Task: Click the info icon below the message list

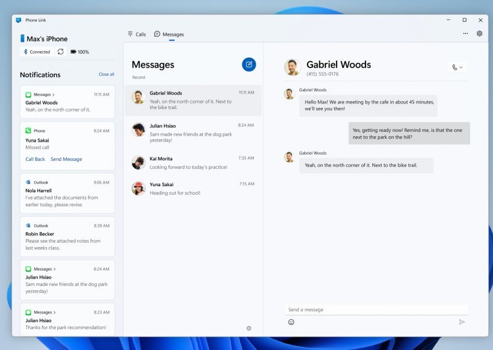Action: coord(249,328)
